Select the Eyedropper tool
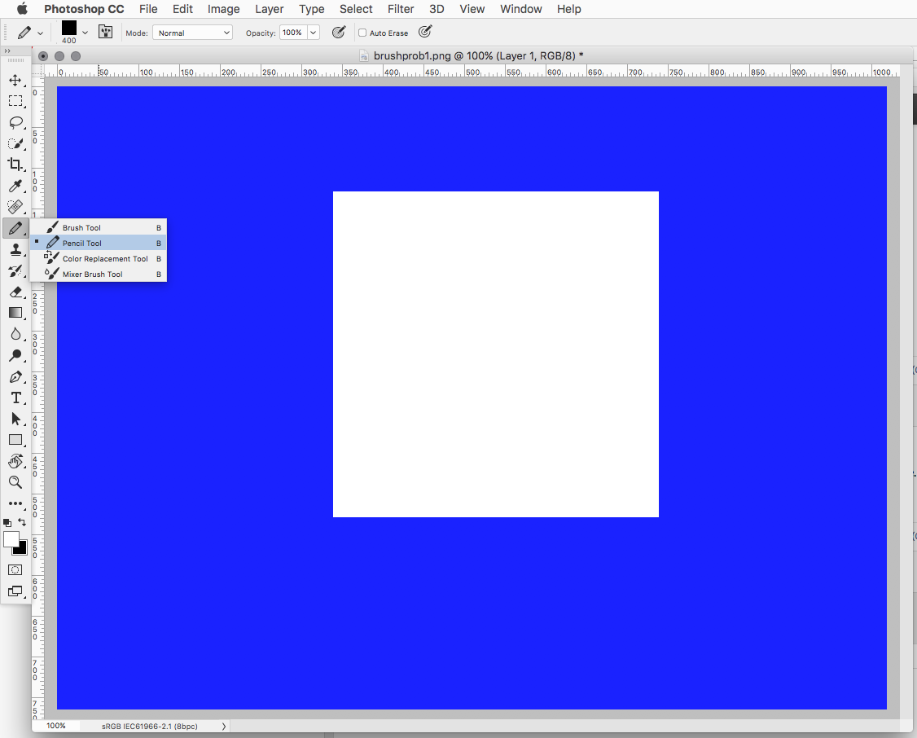The width and height of the screenshot is (917, 738). [x=15, y=187]
